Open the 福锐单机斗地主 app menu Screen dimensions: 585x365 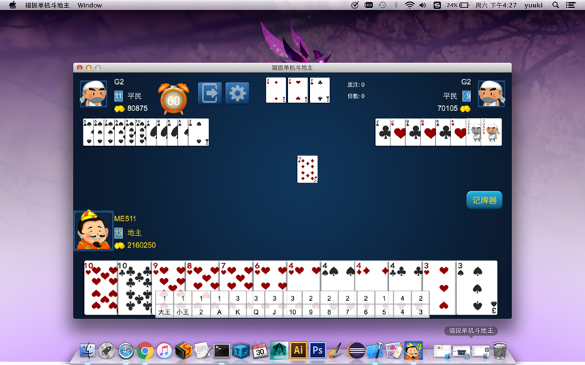tap(47, 5)
